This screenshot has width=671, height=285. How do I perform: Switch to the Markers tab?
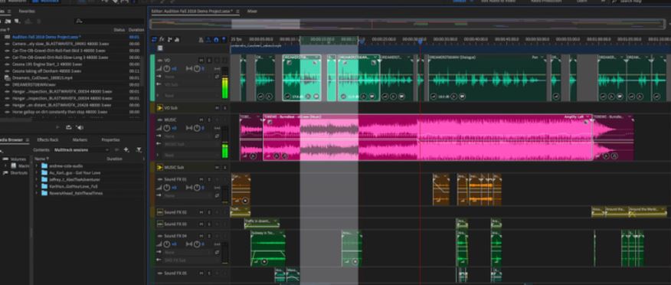(80, 140)
